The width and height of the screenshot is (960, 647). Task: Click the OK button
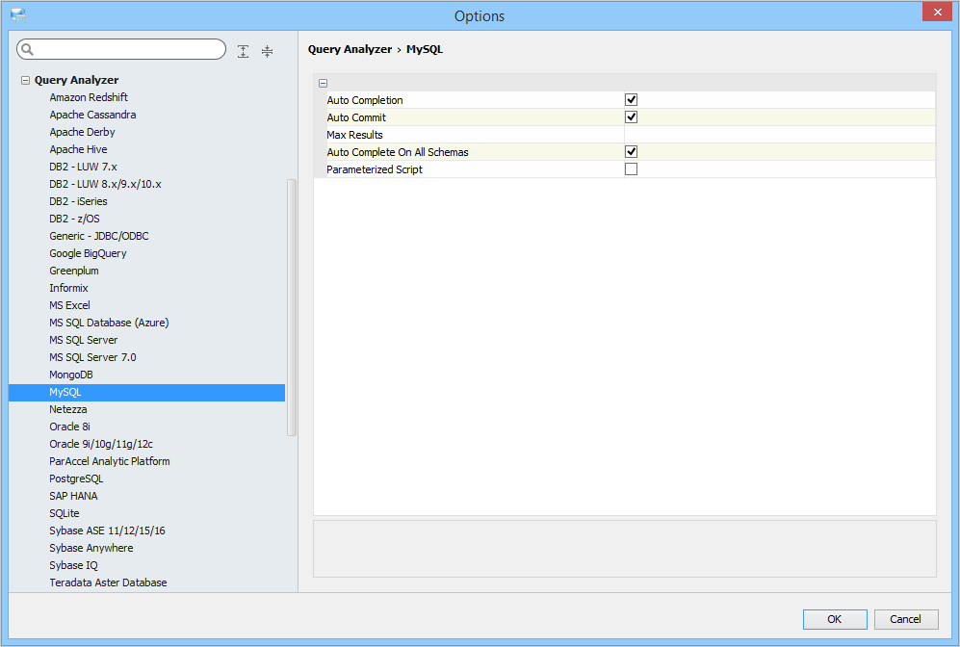pos(835,619)
